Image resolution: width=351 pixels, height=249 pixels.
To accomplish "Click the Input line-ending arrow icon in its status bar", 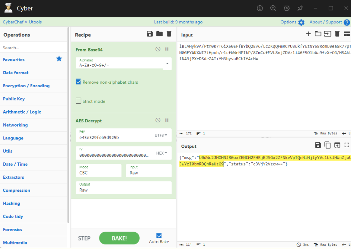I will pos(344,133).
